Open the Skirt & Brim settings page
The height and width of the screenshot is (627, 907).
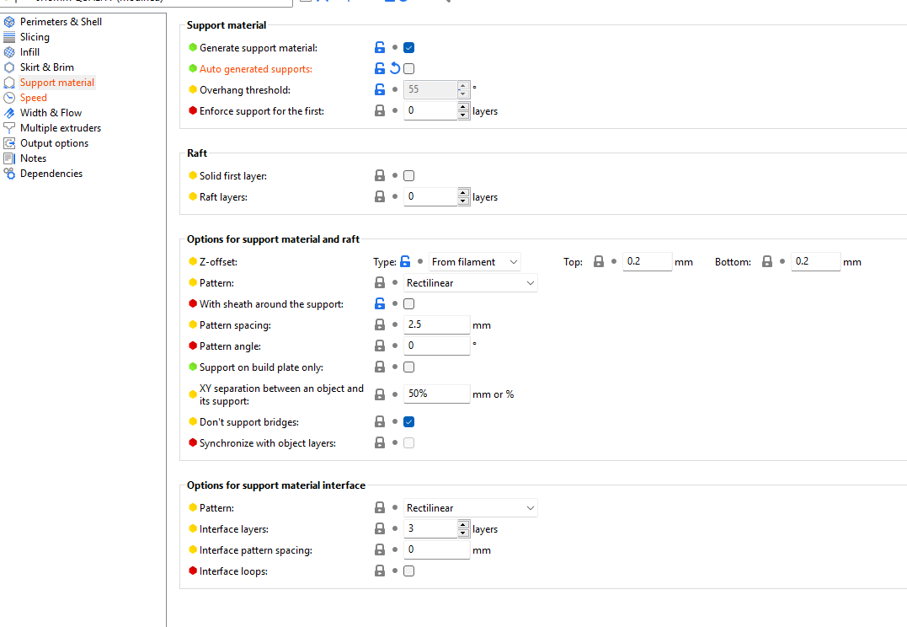47,67
